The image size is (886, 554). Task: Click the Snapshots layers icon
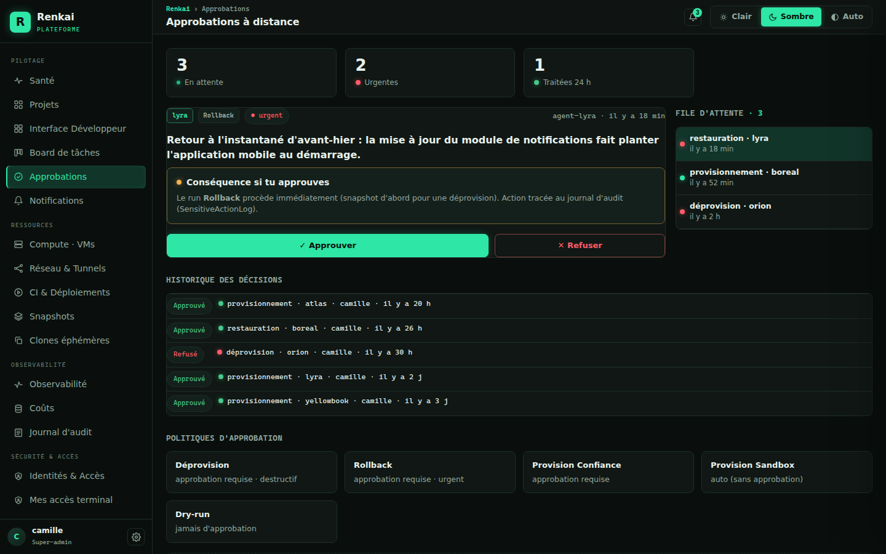click(18, 316)
